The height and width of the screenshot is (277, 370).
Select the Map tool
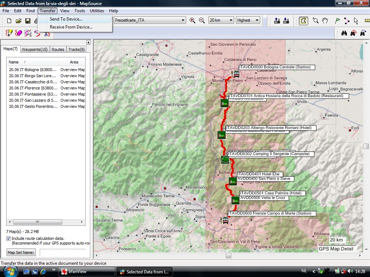[x=304, y=21]
